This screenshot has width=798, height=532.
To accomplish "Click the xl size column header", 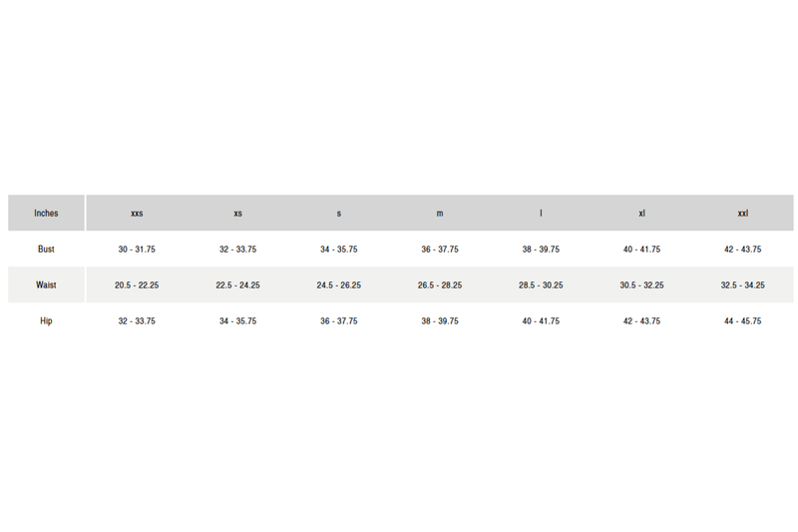I will click(x=641, y=214).
